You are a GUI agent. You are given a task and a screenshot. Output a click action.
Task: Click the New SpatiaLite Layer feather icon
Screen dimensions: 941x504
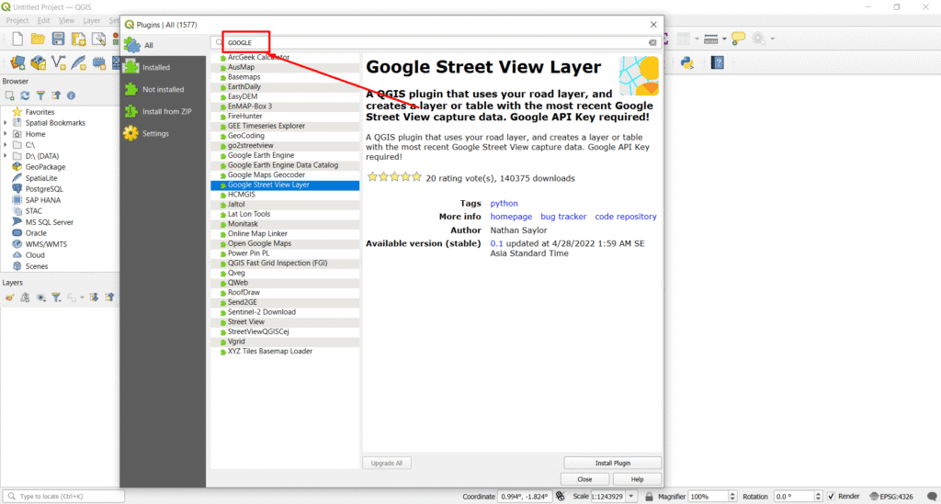point(79,62)
